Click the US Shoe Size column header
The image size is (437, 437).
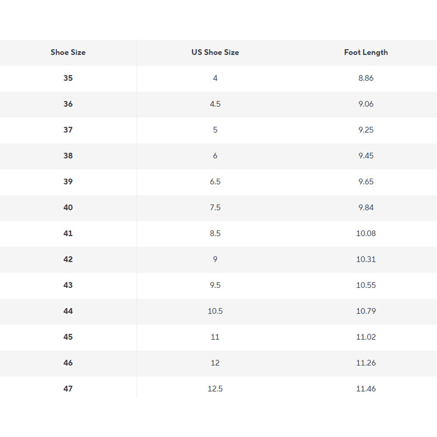(x=215, y=52)
